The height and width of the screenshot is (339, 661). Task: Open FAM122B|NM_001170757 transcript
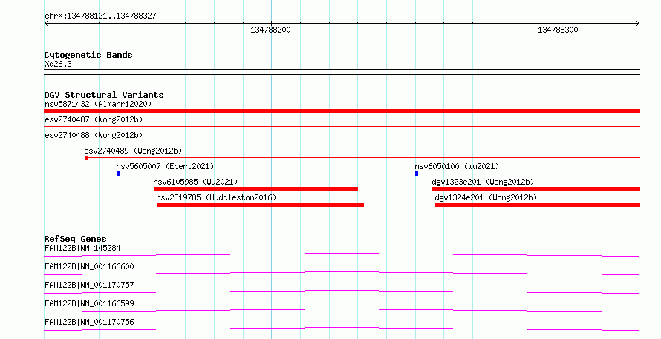[89, 285]
